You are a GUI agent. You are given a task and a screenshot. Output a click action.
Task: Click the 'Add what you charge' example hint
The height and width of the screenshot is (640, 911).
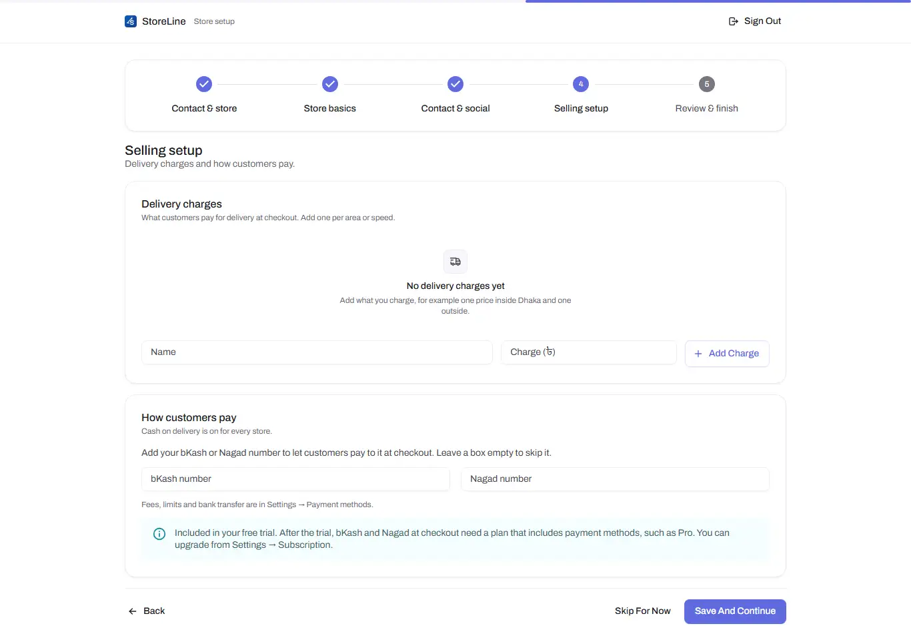455,306
